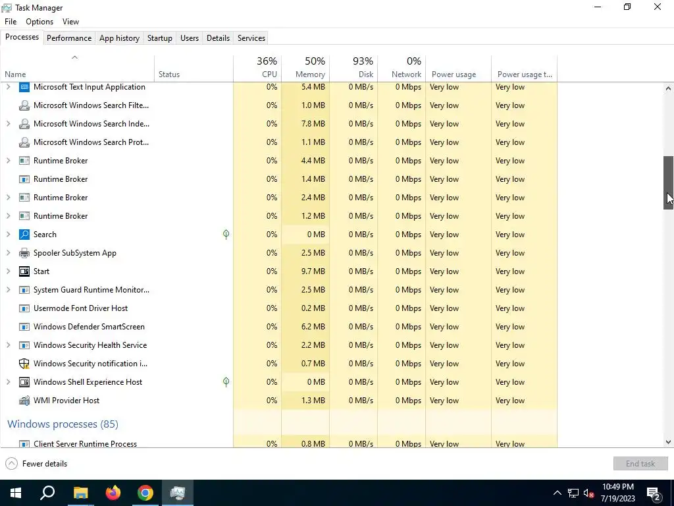
Task: Click the Usermode Font Driver Host icon
Action: 24,308
